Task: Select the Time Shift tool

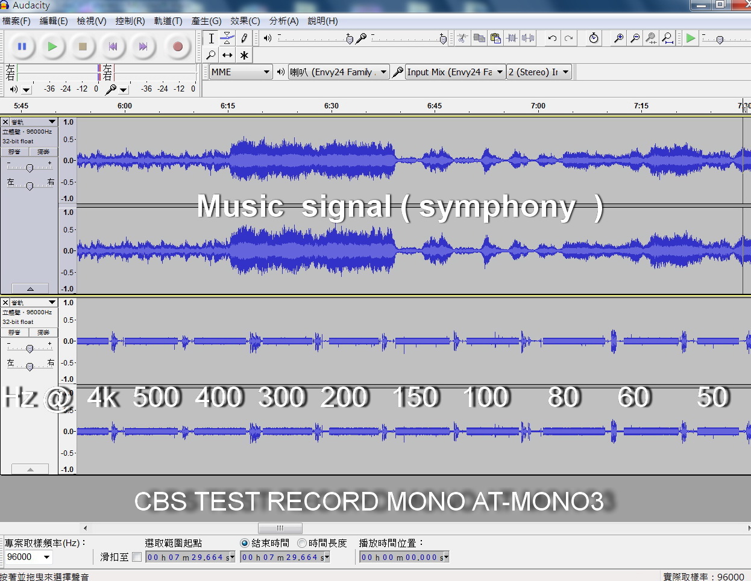Action: (x=227, y=55)
